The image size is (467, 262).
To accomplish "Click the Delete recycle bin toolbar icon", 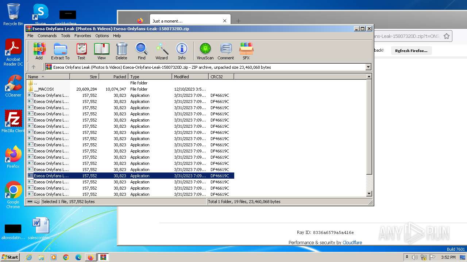I will tap(121, 51).
